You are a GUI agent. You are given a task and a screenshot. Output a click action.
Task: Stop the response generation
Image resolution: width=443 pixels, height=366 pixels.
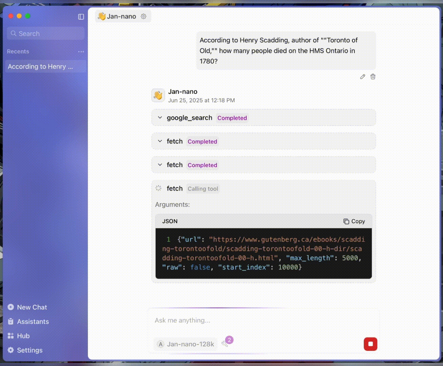pyautogui.click(x=370, y=344)
